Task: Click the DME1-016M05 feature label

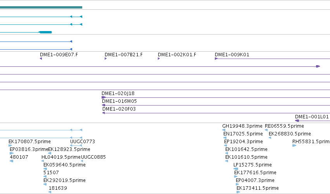Action: pyautogui.click(x=119, y=101)
